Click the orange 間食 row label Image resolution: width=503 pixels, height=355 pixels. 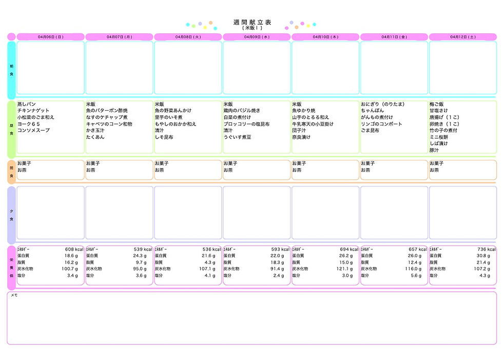pos(11,172)
